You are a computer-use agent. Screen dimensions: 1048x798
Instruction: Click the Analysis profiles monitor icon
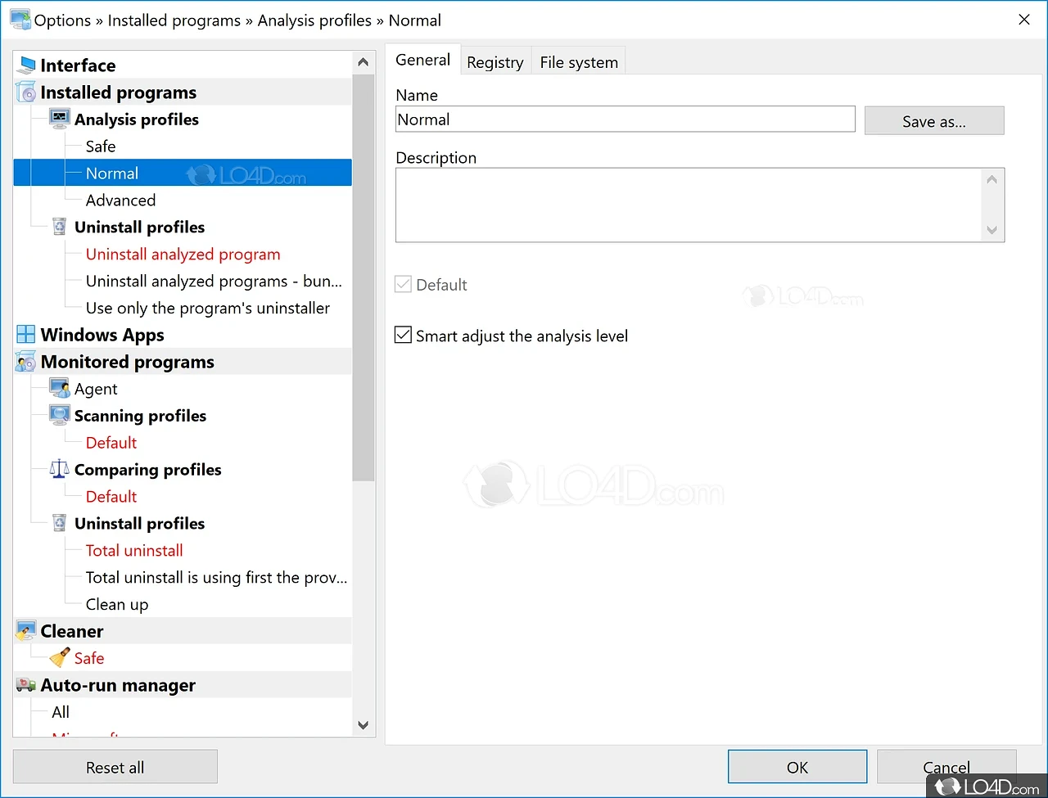coord(60,119)
